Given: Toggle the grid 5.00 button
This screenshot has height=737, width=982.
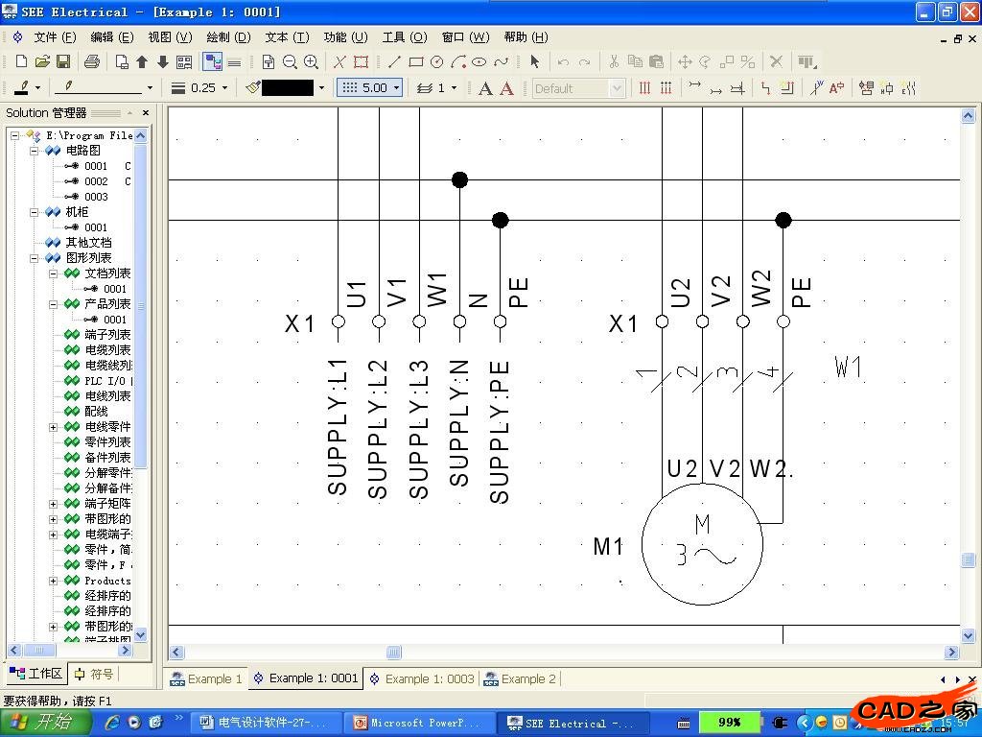Looking at the screenshot, I should point(369,87).
